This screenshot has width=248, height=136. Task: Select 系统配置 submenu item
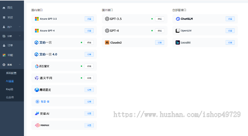pos(11,73)
